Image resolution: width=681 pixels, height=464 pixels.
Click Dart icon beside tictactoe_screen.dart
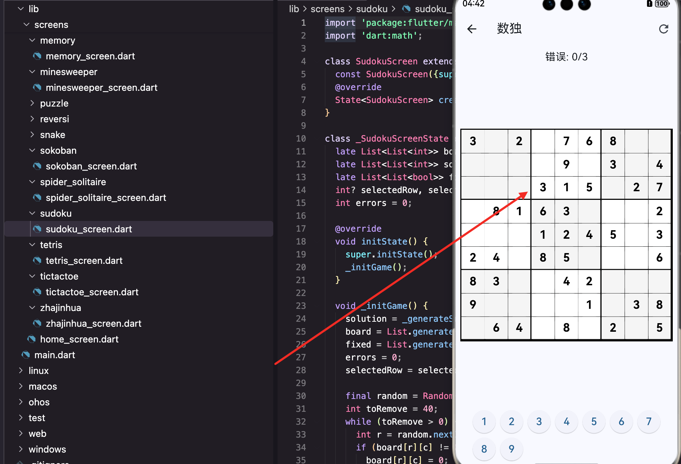click(37, 292)
